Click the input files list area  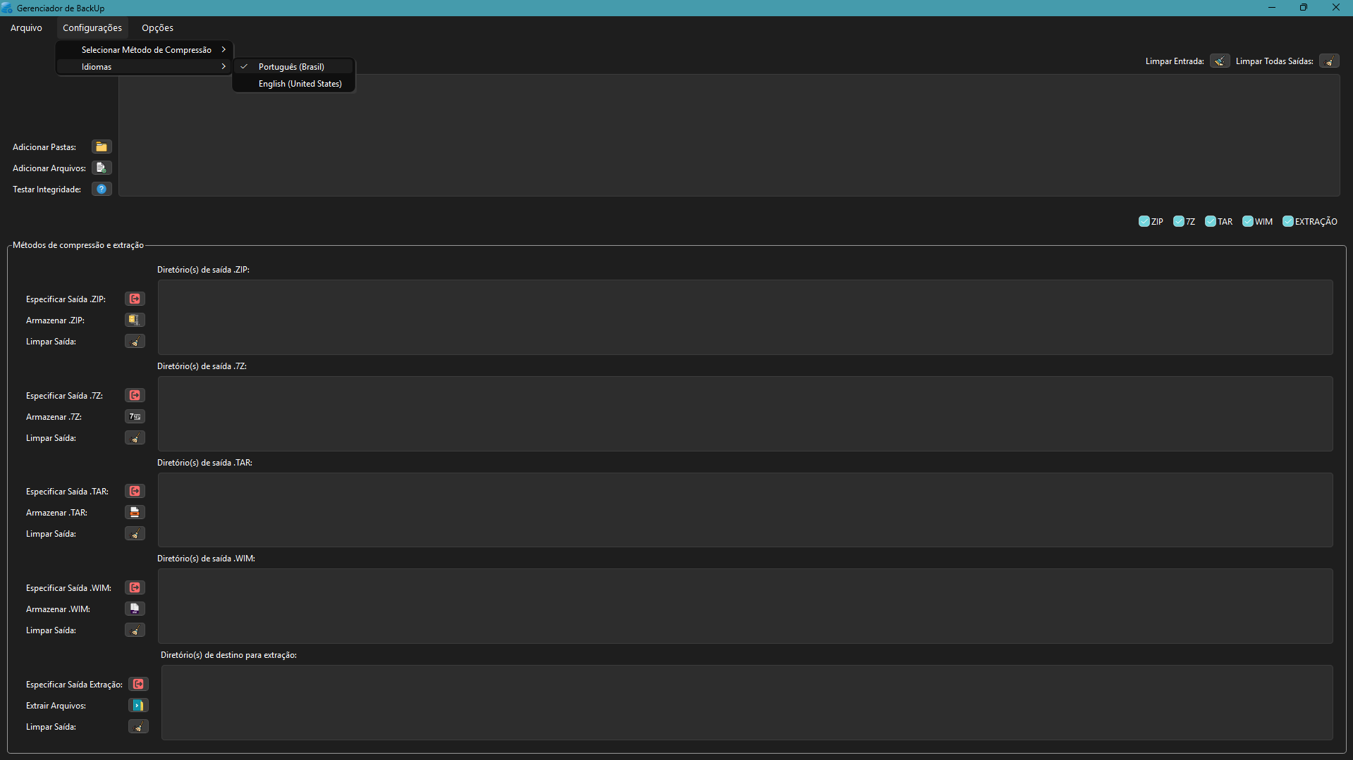click(729, 135)
